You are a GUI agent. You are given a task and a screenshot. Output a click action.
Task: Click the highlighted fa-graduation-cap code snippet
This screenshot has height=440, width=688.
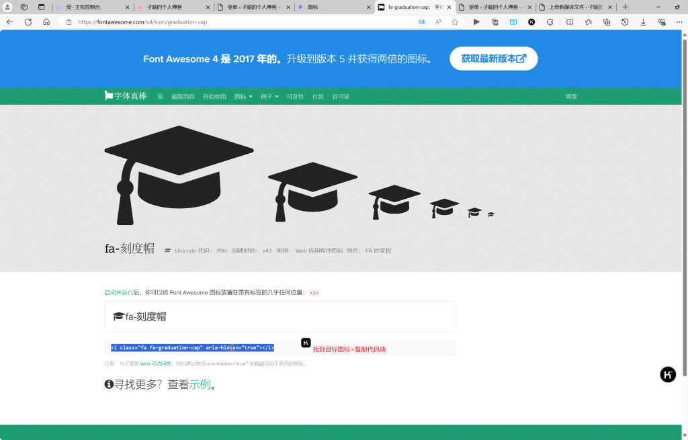tap(193, 347)
